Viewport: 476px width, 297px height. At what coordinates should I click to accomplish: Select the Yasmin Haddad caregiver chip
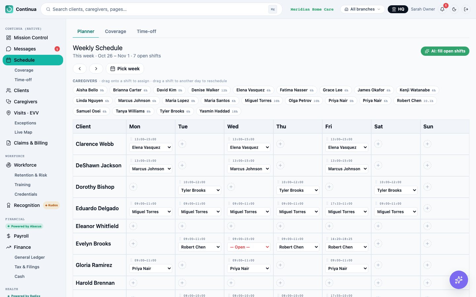click(218, 111)
